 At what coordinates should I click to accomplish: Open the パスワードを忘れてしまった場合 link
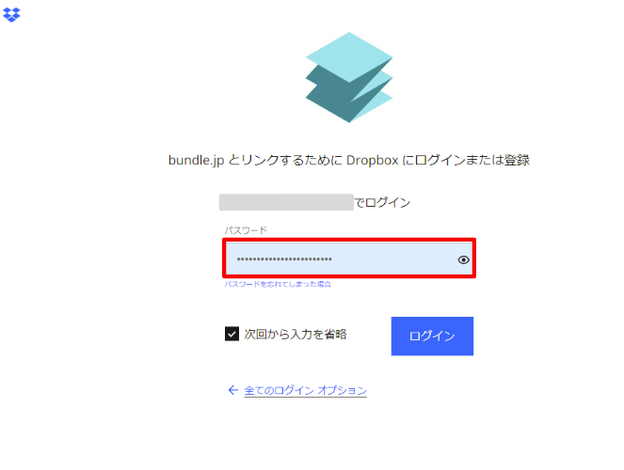(278, 284)
